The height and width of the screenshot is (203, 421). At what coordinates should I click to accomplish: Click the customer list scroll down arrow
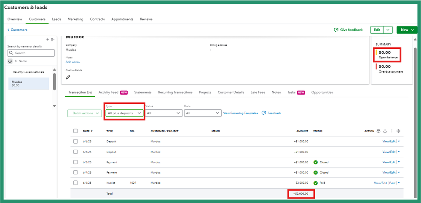pos(54,106)
